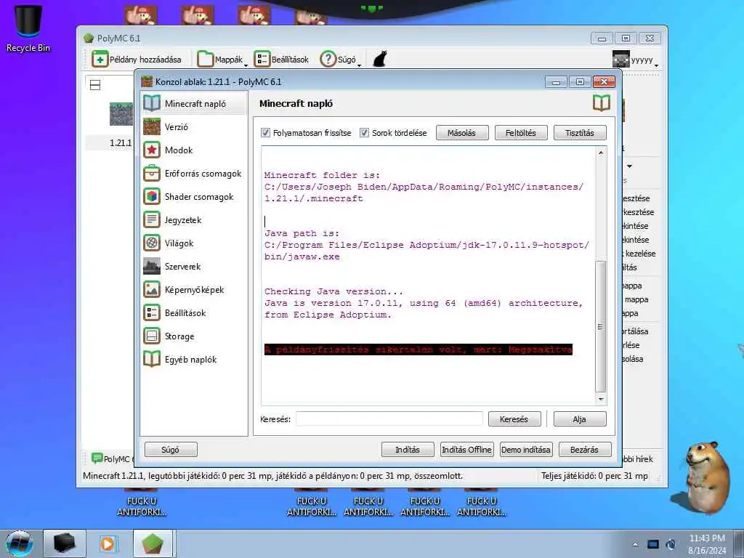This screenshot has width=744, height=558.
Task: Click the log scrollbar up arrow
Action: (x=601, y=153)
